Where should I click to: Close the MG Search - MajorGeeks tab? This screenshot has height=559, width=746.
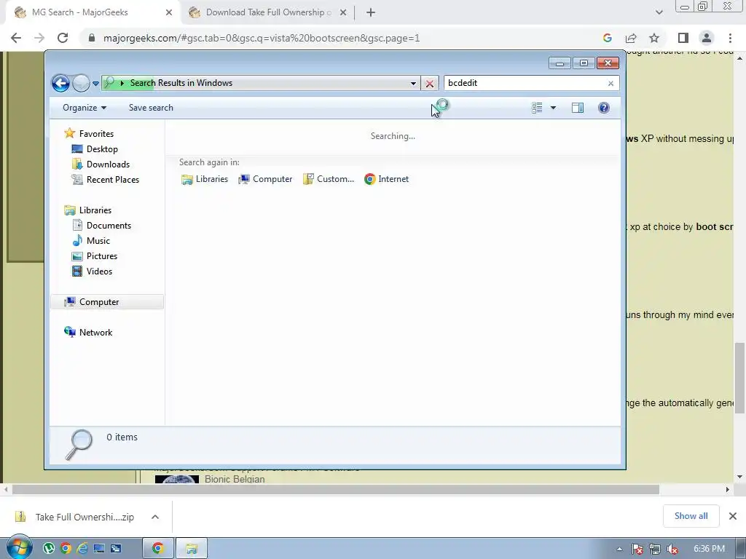pos(169,13)
